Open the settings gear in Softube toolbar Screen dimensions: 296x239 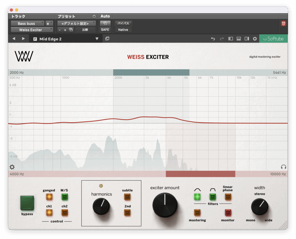pos(255,39)
